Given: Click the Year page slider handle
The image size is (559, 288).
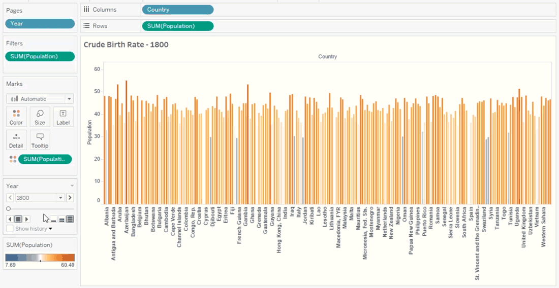Looking at the screenshot, I should tap(9, 208).
